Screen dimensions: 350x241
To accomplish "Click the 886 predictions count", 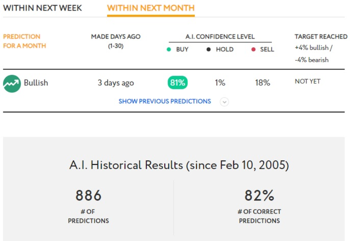I will click(x=89, y=195).
